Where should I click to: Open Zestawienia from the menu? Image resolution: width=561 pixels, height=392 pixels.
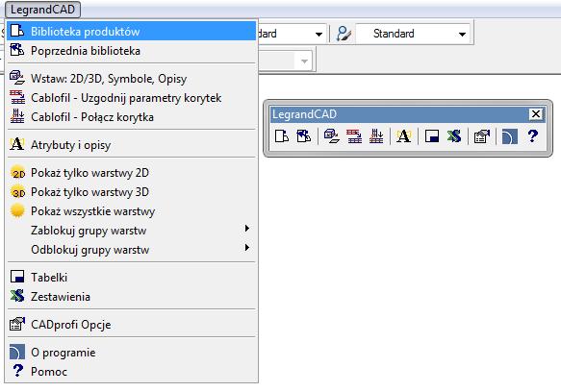(x=131, y=297)
